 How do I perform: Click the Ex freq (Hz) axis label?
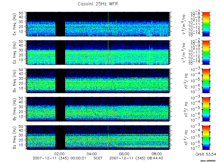[15, 24]
